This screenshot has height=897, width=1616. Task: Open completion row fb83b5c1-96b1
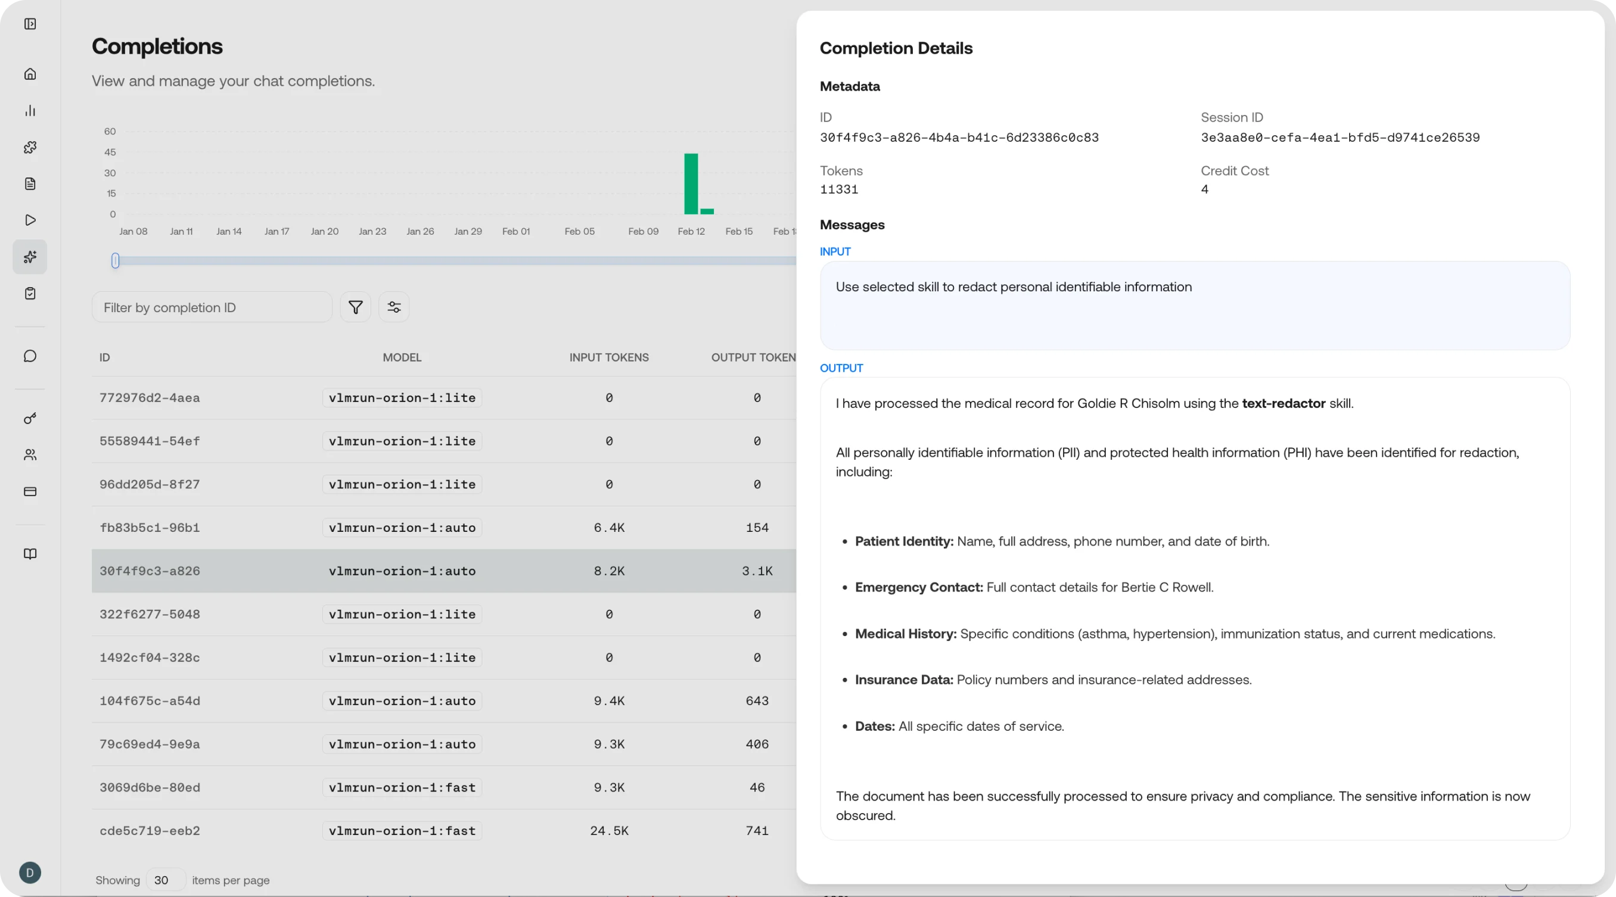coord(444,528)
